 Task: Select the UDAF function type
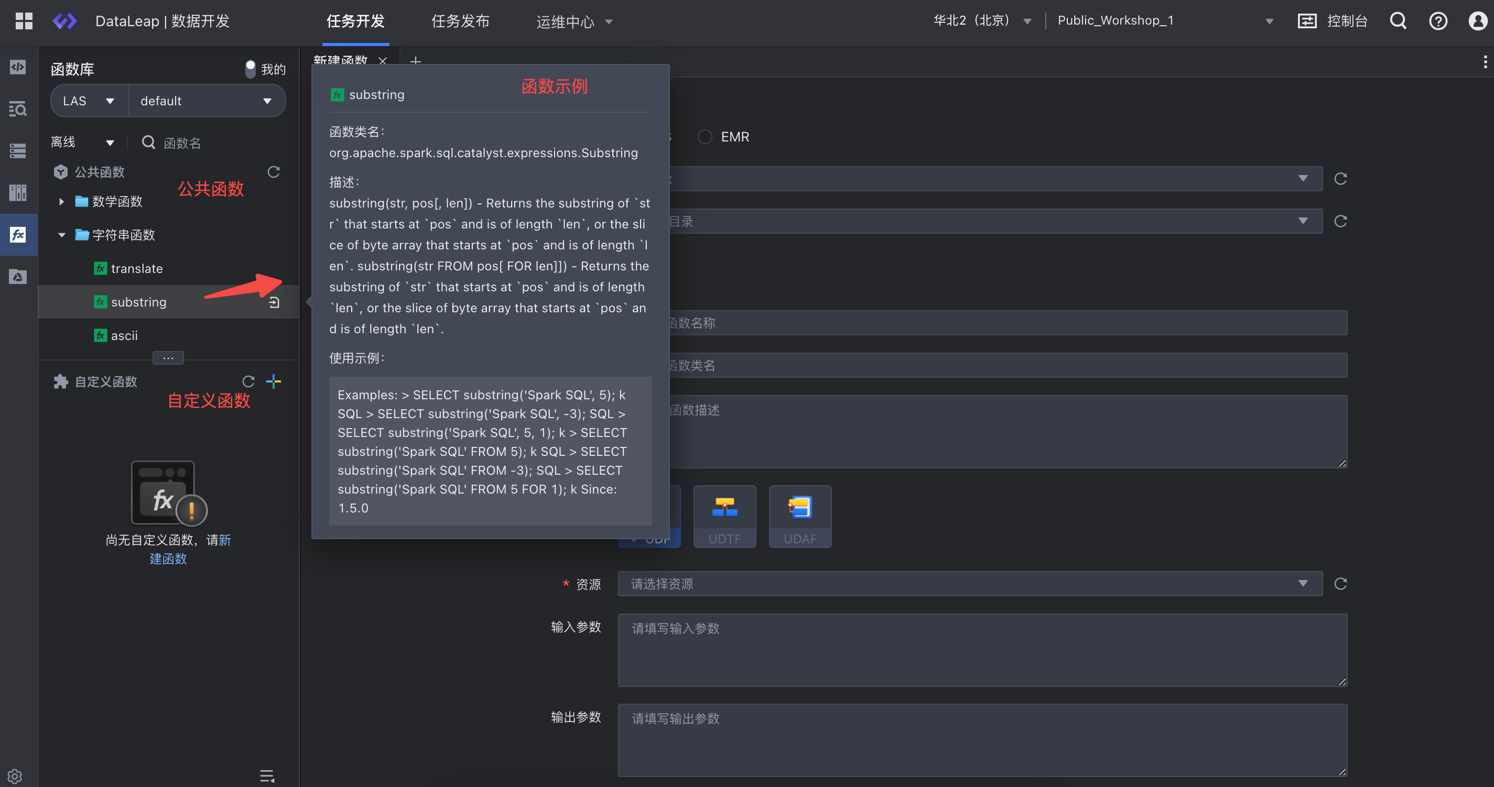click(800, 516)
